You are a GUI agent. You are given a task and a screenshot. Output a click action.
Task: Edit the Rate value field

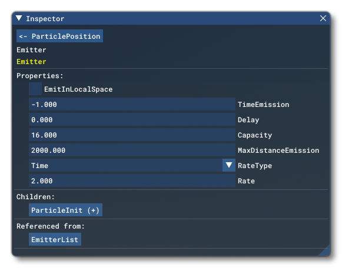point(132,180)
